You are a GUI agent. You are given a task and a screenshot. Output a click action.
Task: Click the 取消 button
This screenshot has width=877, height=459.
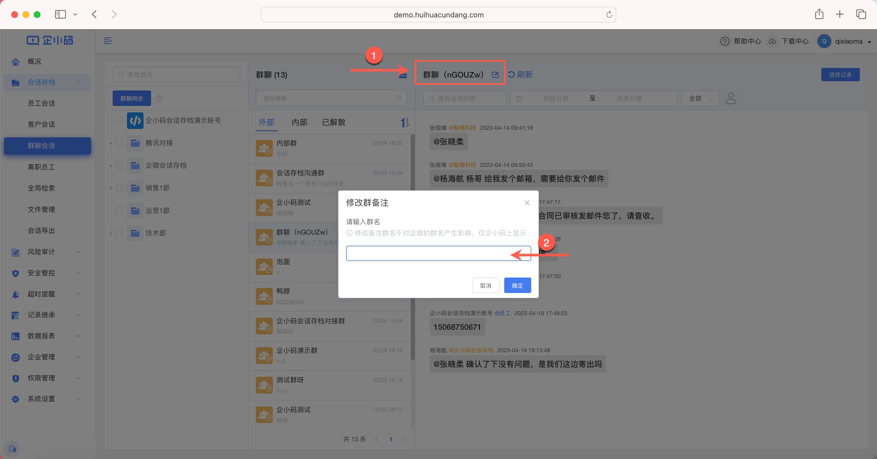click(x=485, y=285)
